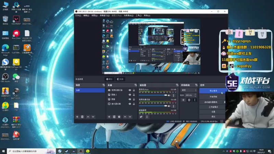The image size is (274, 154).
Task: Open Riot Client desktop shortcut
Action: click(16, 35)
